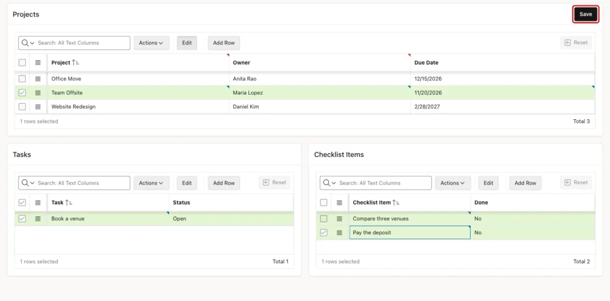610x301 pixels.
Task: Click Reset in Checklist Items toolbar
Action: tap(576, 182)
